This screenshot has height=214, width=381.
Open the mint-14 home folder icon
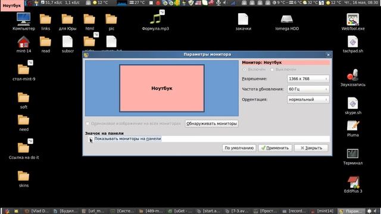click(24, 42)
